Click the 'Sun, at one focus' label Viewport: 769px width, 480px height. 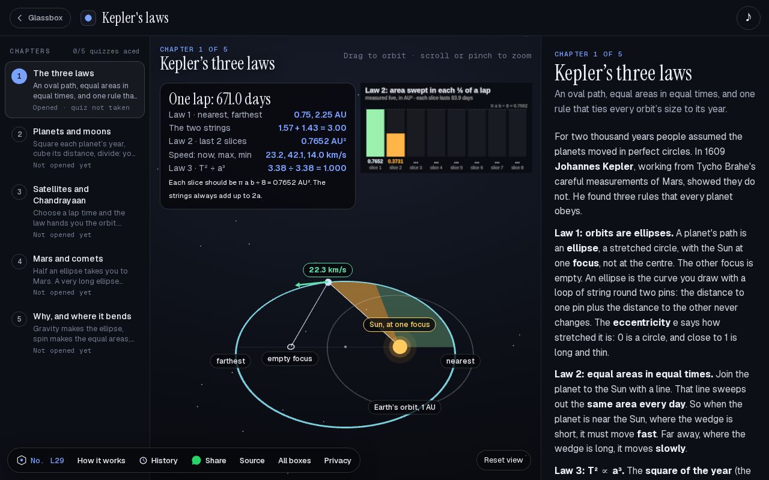pyautogui.click(x=400, y=325)
